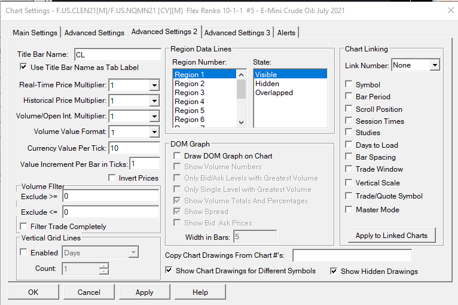Select Region 4 in the list
The height and width of the screenshot is (305, 458).
tap(204, 102)
